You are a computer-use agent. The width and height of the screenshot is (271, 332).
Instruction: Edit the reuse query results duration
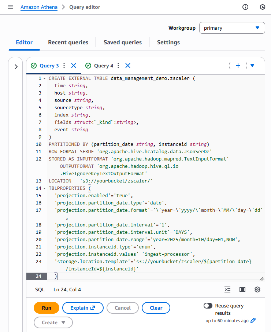click(253, 321)
